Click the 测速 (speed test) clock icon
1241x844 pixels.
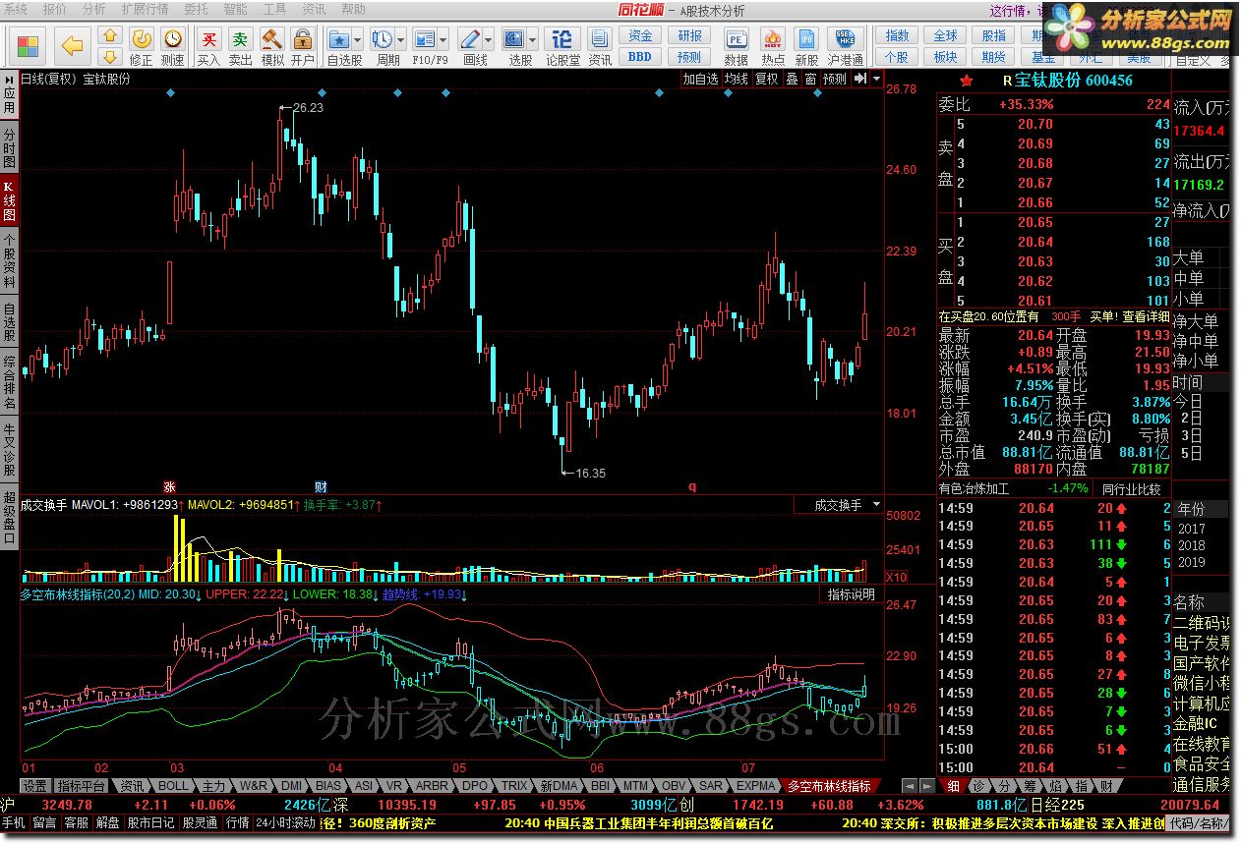173,39
